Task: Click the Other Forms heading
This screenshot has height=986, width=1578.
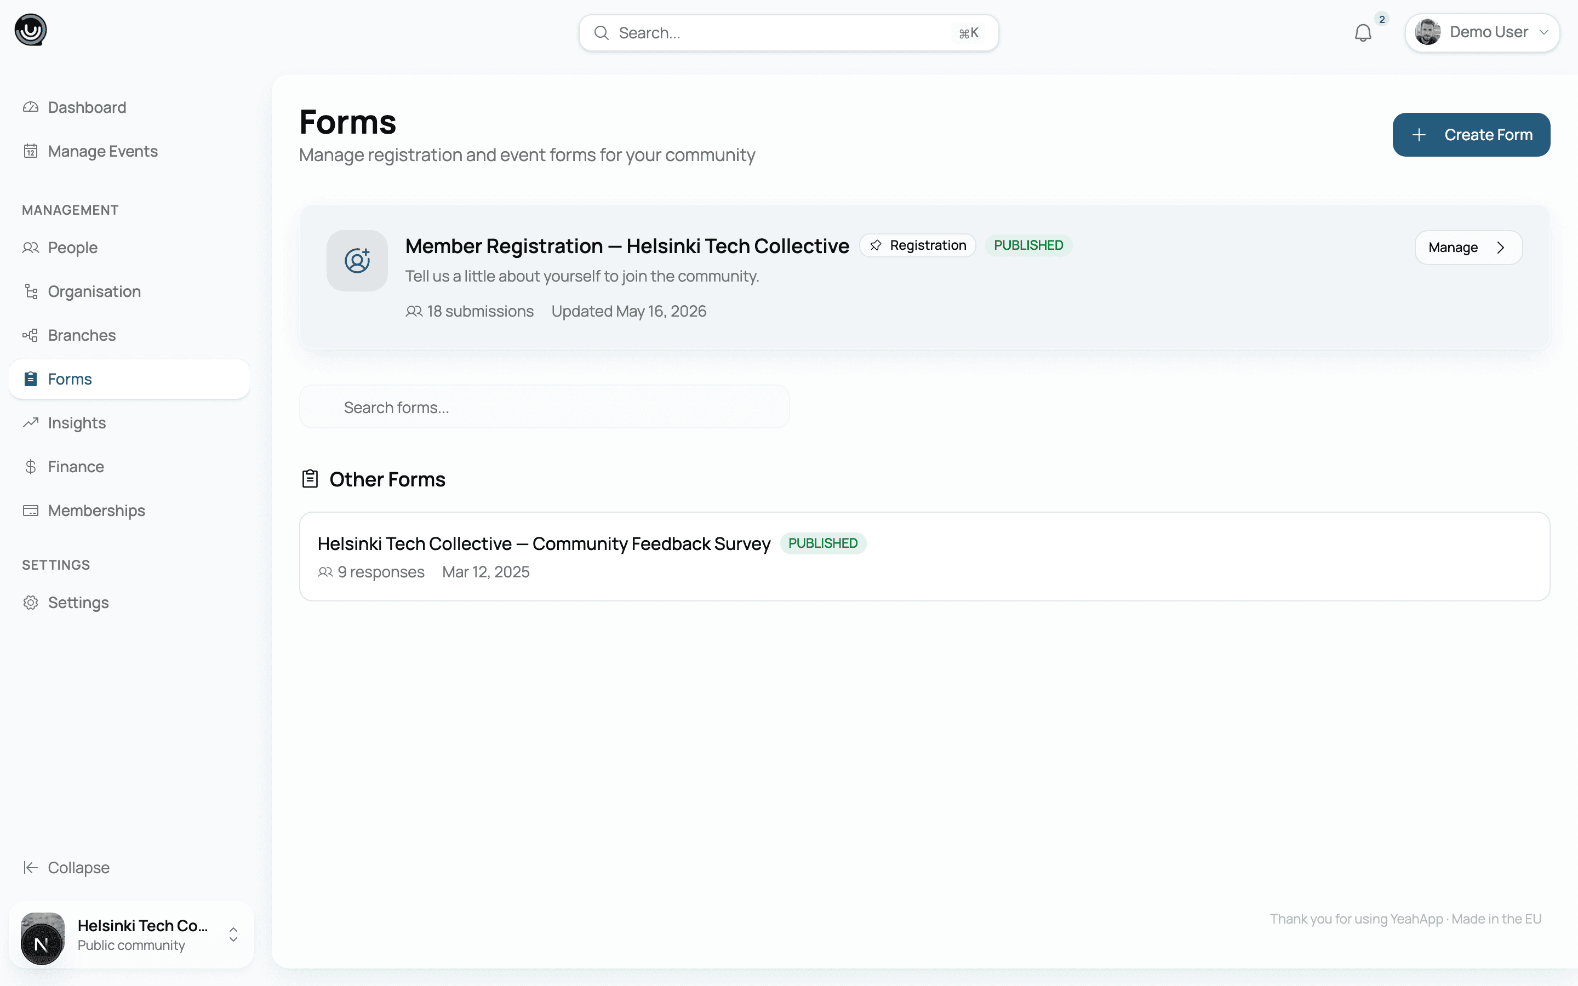Action: click(387, 479)
